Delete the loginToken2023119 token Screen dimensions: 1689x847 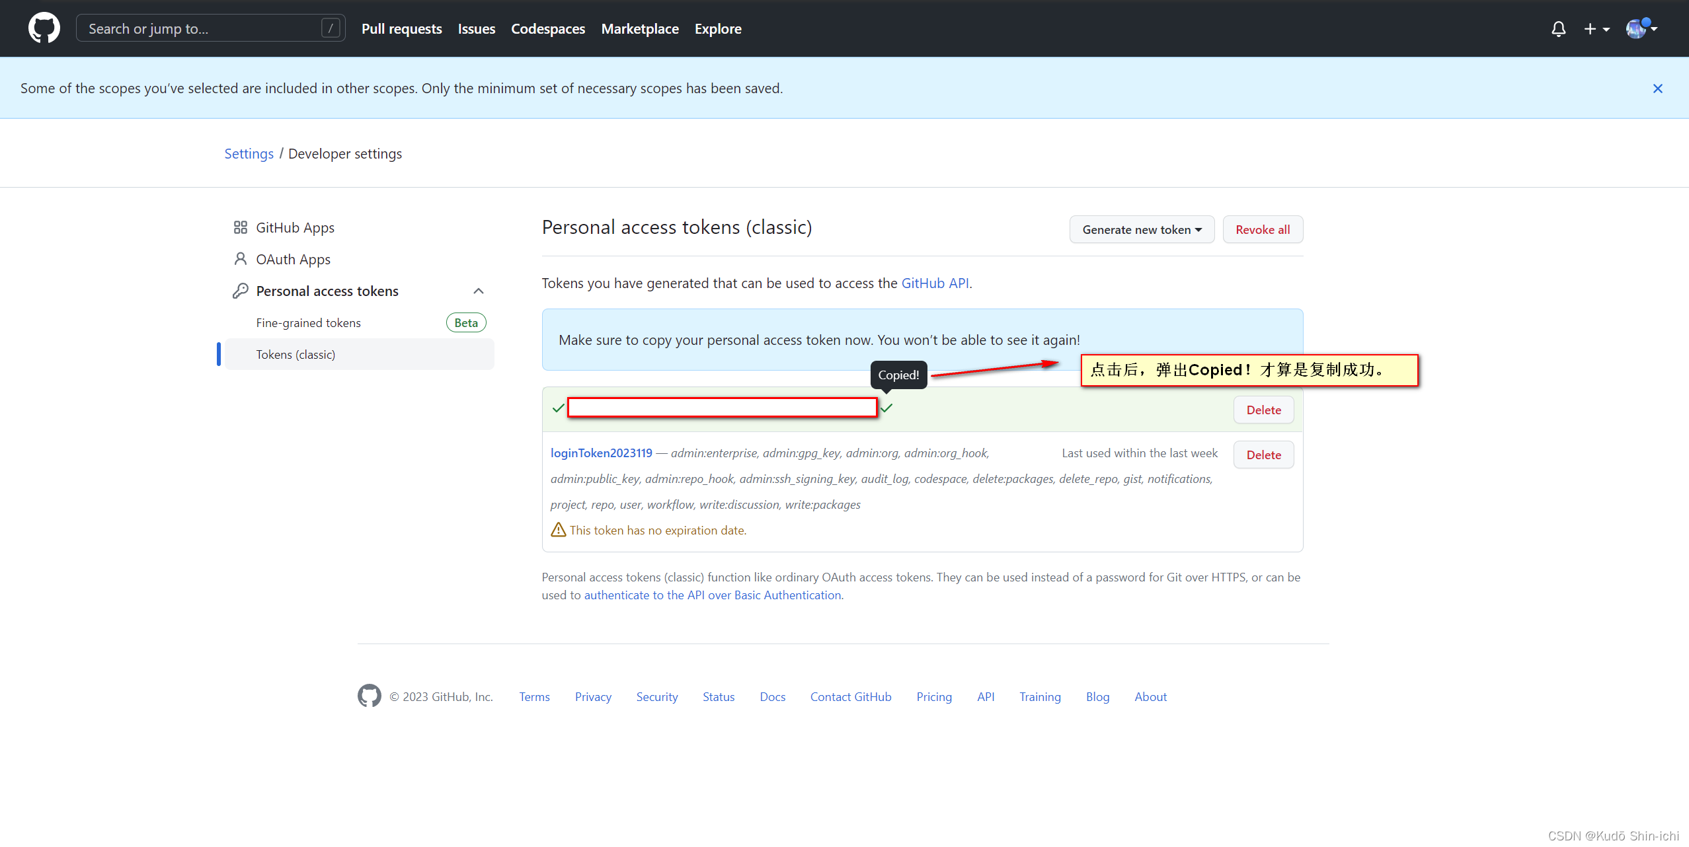[x=1263, y=455]
